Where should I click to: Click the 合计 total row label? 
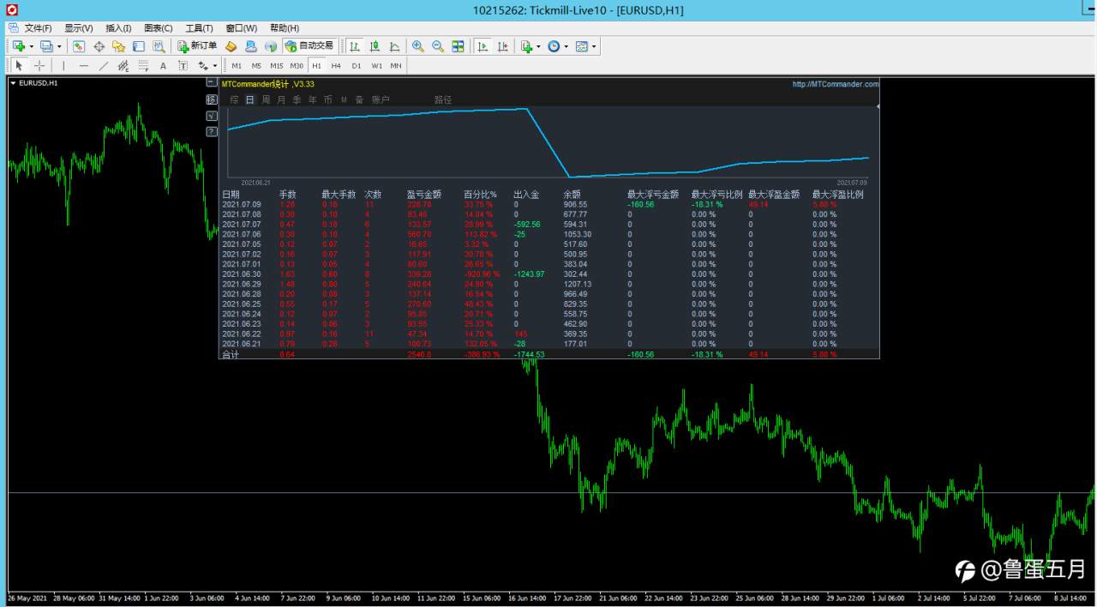tap(231, 354)
